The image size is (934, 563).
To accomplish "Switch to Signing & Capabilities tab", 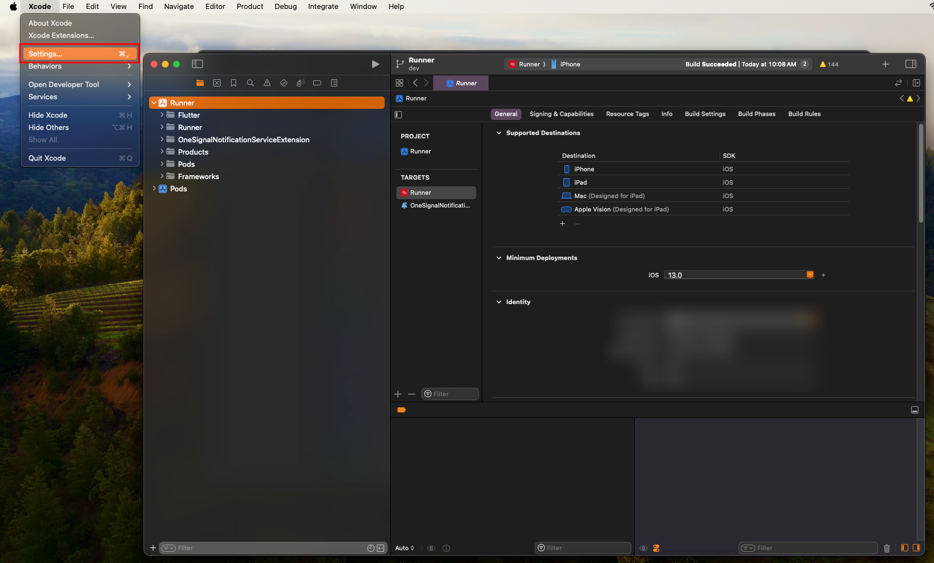I will (x=562, y=114).
